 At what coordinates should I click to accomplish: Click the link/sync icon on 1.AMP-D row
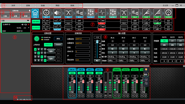26,25
